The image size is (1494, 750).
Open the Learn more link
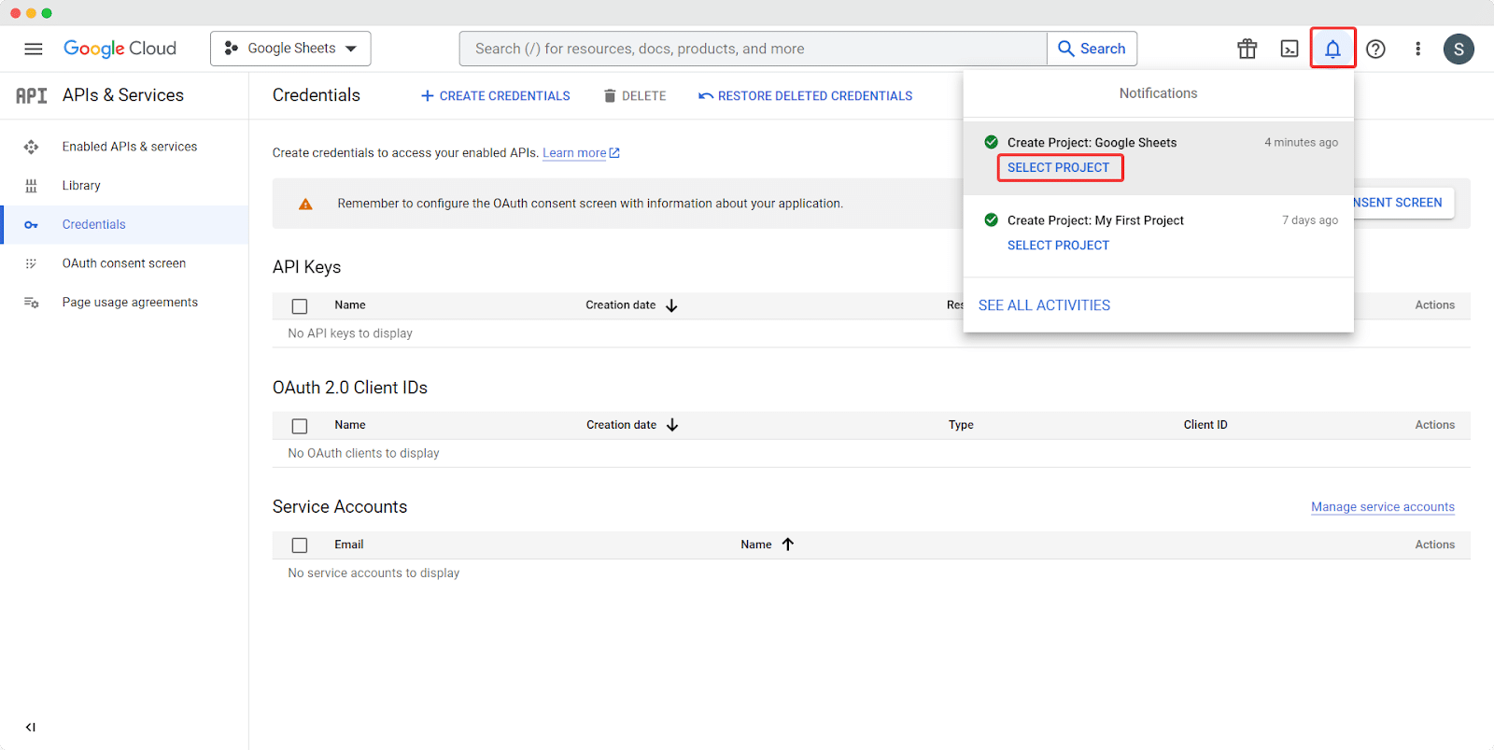point(574,153)
